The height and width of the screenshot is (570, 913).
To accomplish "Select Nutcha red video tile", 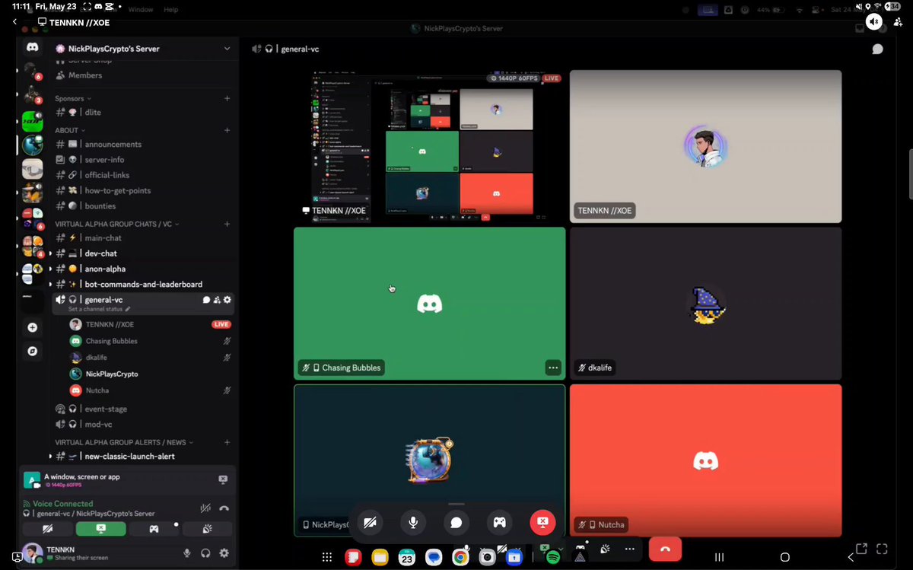I will point(705,460).
